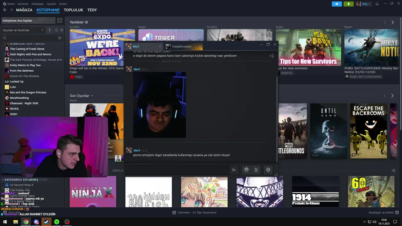Show next recent games arrow
Image resolution: width=402 pixels, height=226 pixels.
392,95
